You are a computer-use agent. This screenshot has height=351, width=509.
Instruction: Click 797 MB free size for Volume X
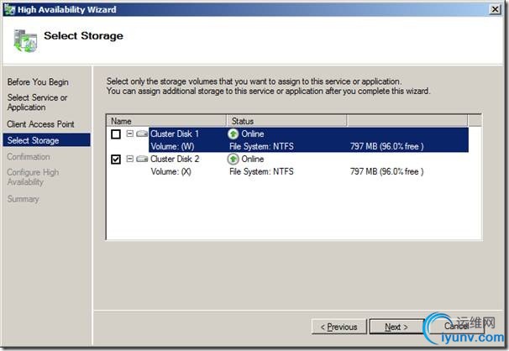[386, 171]
